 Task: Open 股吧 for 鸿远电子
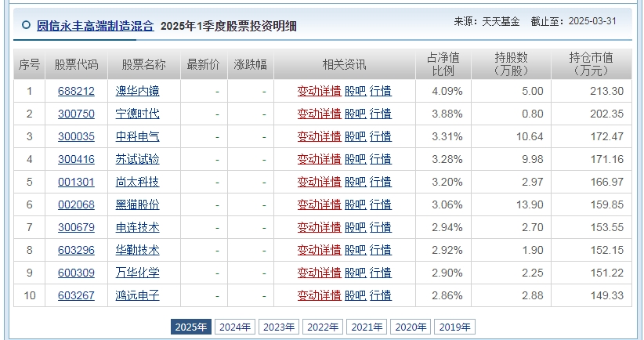point(355,295)
